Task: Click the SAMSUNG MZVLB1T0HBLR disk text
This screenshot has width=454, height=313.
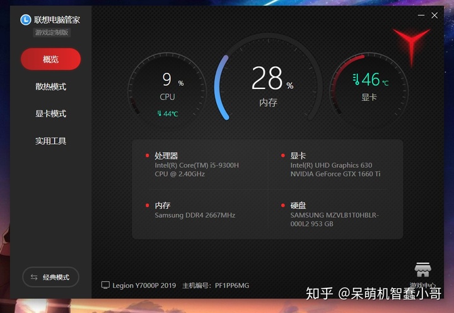Action: point(334,220)
